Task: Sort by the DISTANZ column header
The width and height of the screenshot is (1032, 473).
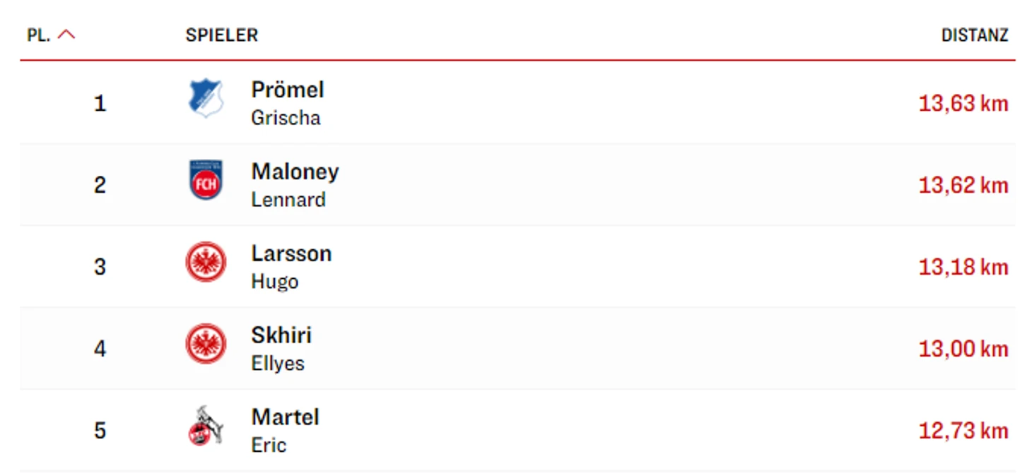Action: [975, 35]
